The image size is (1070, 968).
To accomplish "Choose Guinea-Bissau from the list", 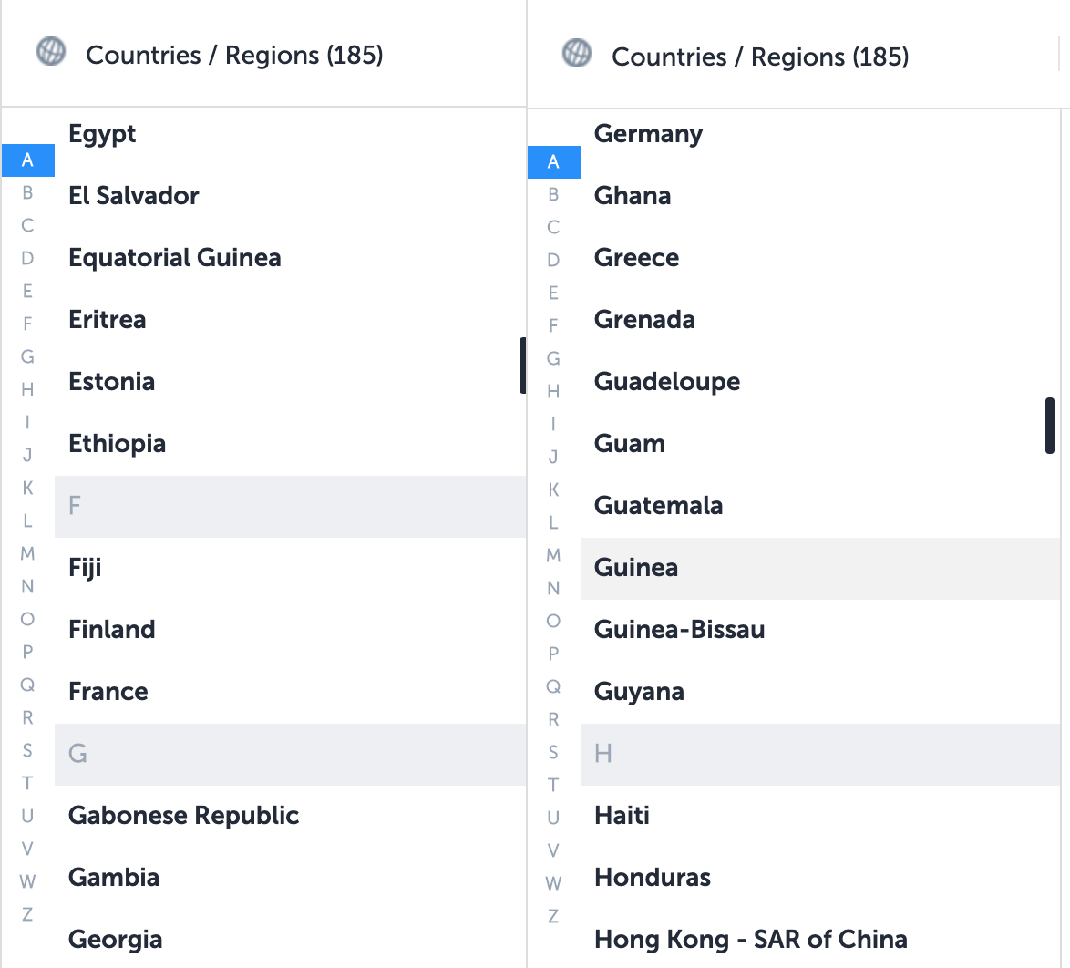I will point(680,629).
